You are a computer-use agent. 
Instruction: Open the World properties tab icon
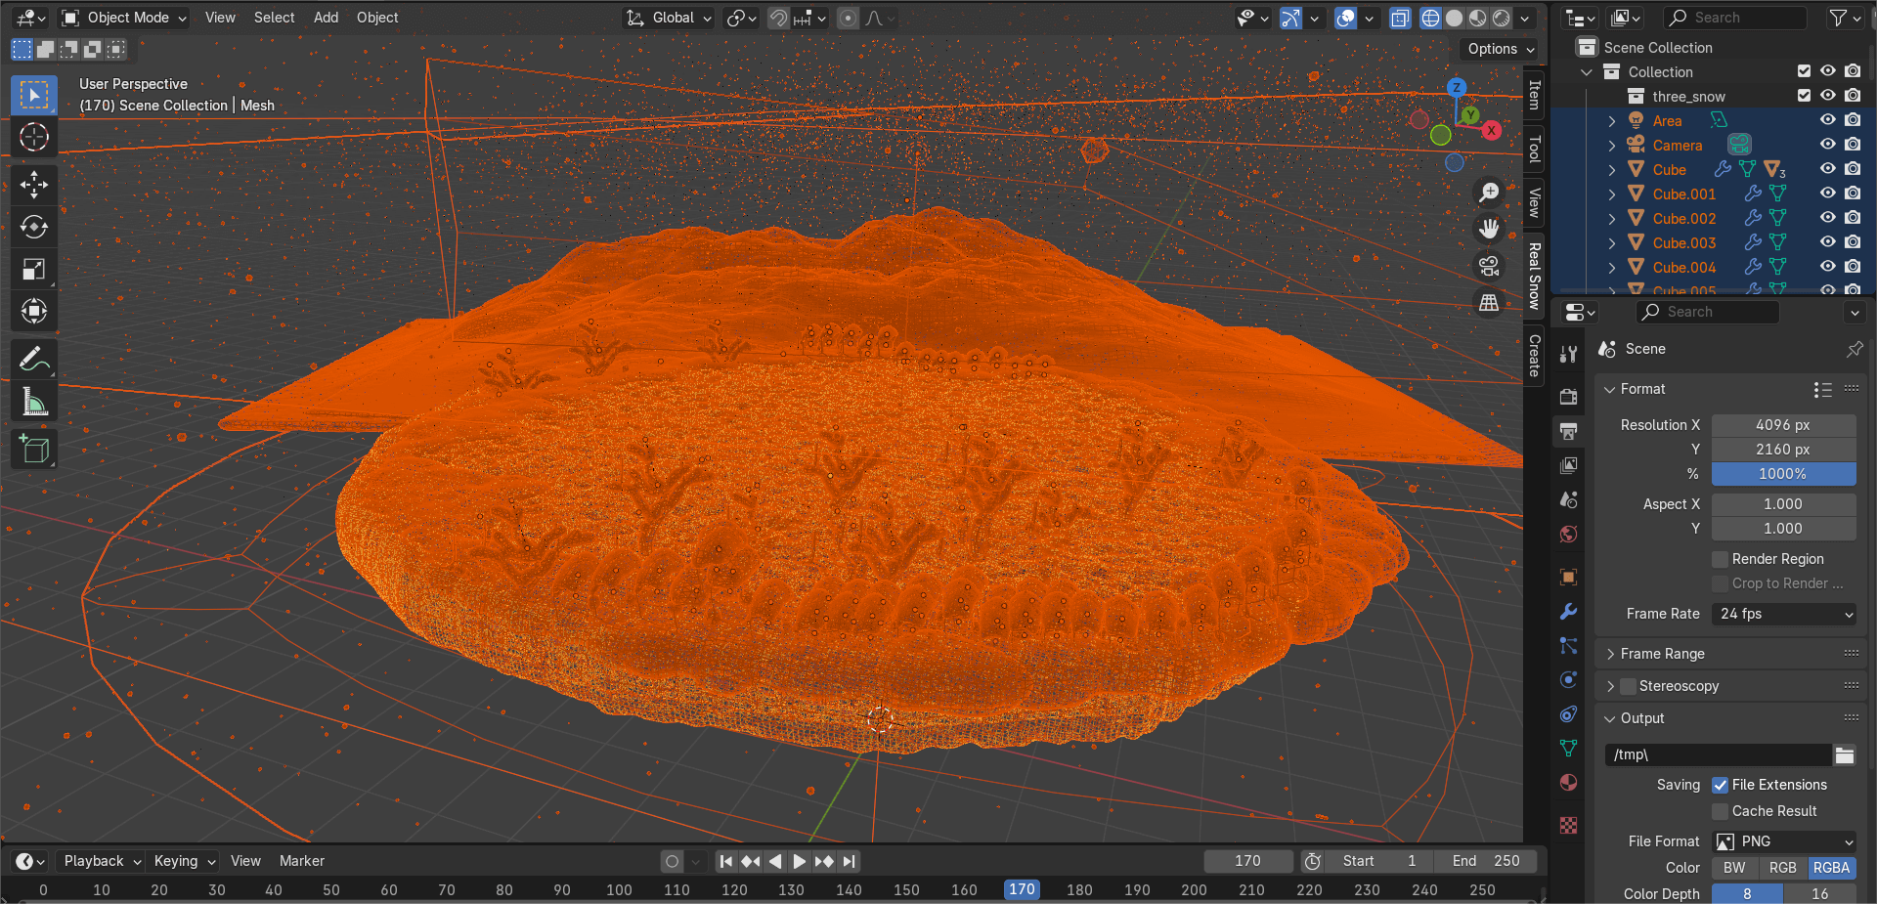1569,534
